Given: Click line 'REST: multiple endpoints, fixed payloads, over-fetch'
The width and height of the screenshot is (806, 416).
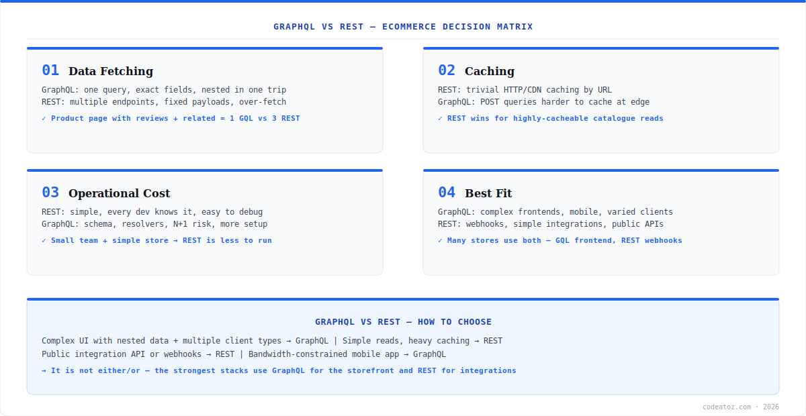Looking at the screenshot, I should [164, 102].
